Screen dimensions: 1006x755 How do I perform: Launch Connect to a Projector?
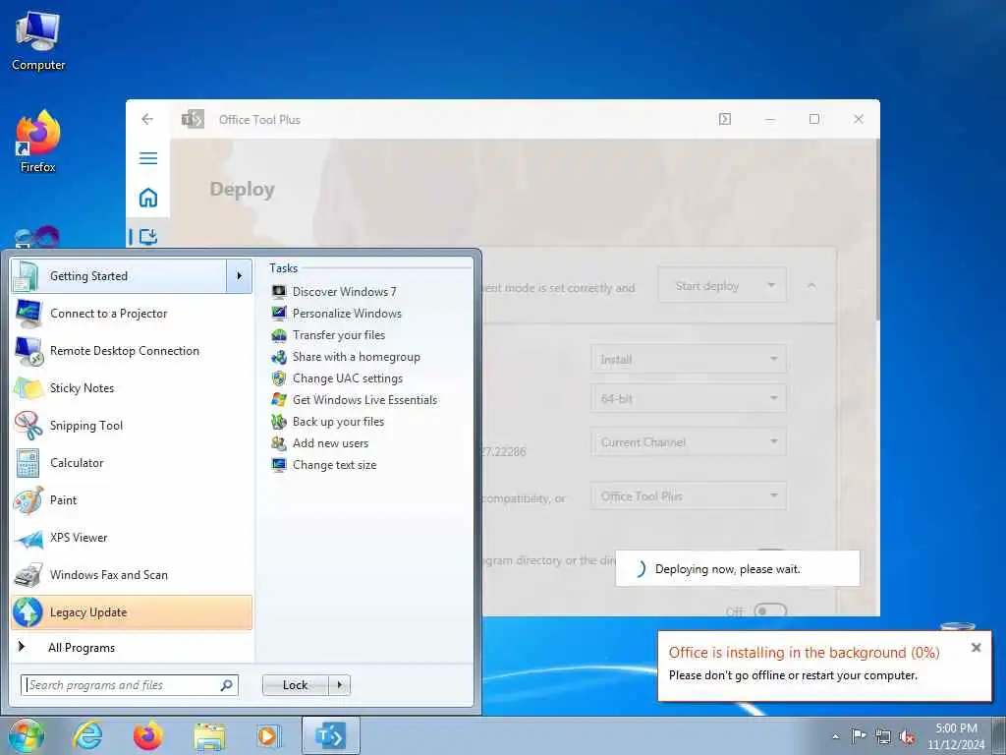click(132, 314)
